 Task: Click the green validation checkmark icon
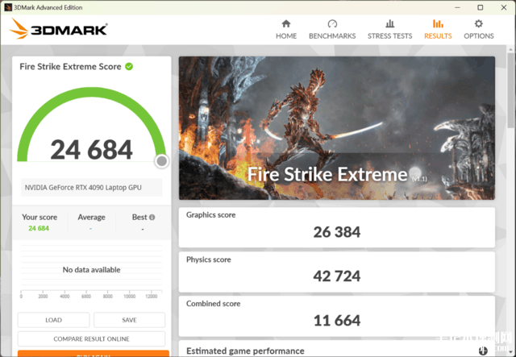pyautogui.click(x=129, y=66)
